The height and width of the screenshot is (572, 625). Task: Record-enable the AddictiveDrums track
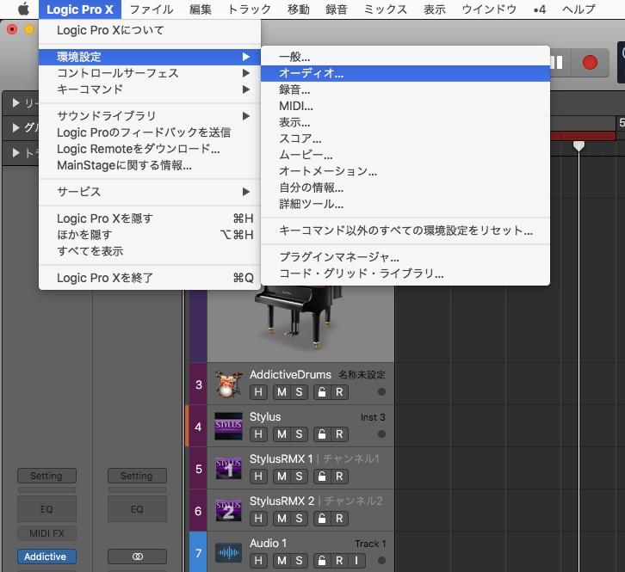click(x=339, y=392)
